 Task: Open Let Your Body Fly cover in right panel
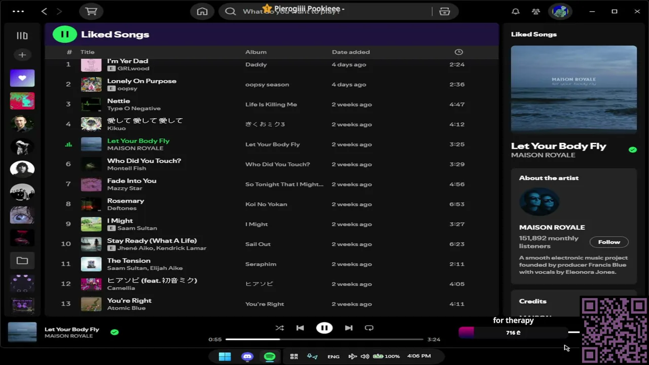point(574,90)
